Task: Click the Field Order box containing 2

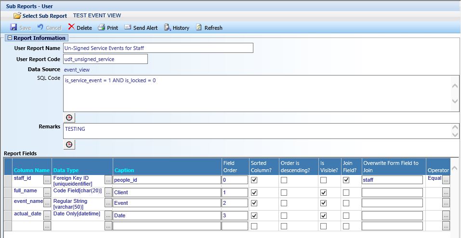Action: pyautogui.click(x=235, y=203)
